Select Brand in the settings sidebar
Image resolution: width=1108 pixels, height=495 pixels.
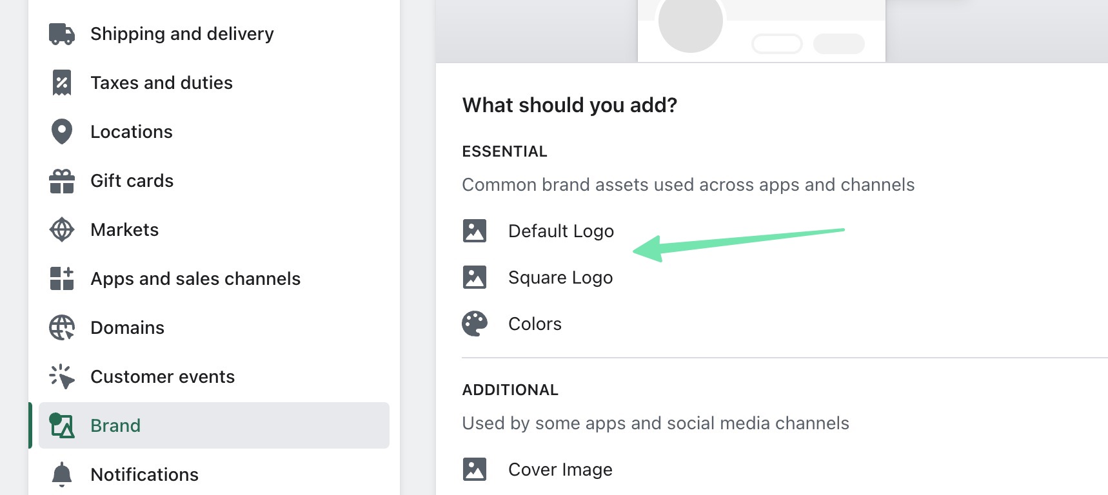115,425
